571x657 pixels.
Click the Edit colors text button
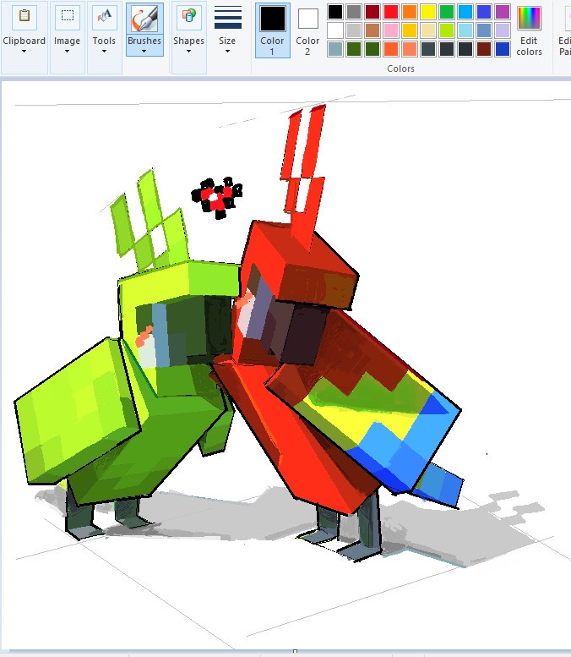(x=529, y=47)
